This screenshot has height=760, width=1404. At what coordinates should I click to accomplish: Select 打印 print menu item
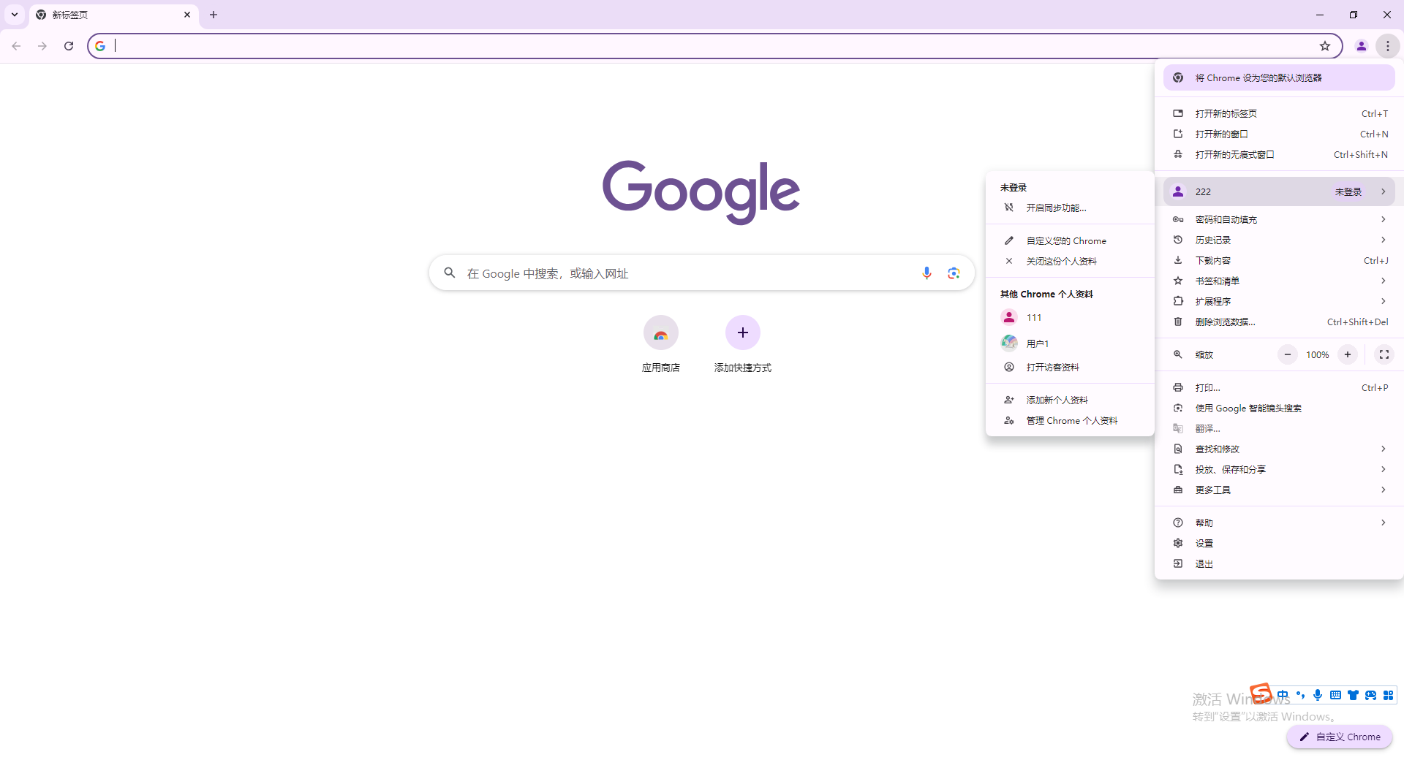tap(1279, 387)
